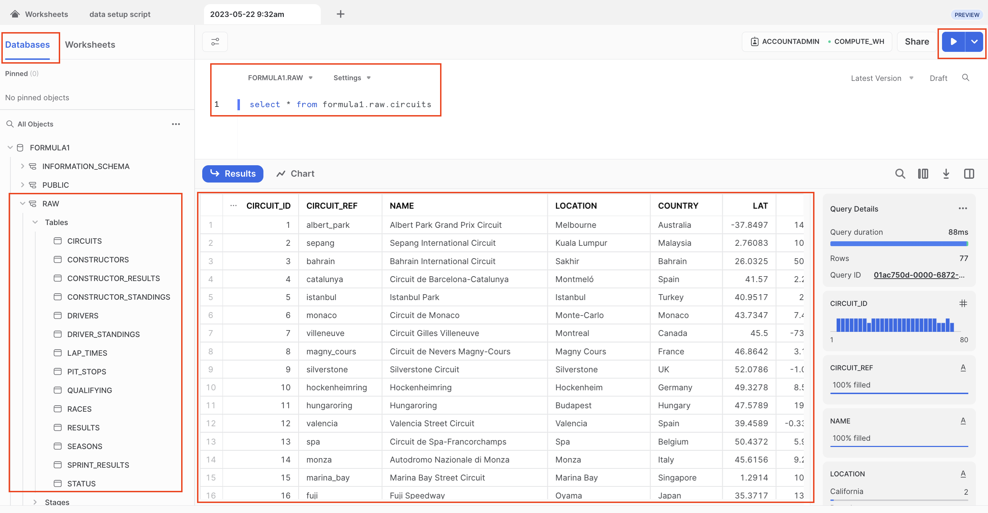Screen dimensions: 988x513
Task: Open the run options dropdown arrow
Action: 974,41
